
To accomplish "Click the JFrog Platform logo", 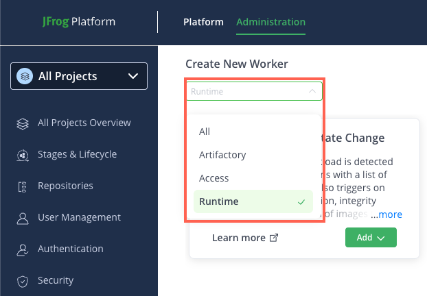I will click(x=79, y=22).
